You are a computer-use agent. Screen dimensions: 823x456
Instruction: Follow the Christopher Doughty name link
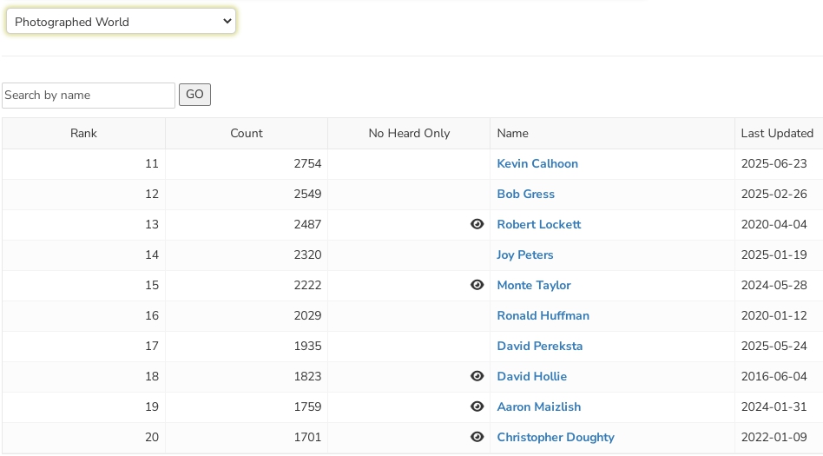[555, 438]
